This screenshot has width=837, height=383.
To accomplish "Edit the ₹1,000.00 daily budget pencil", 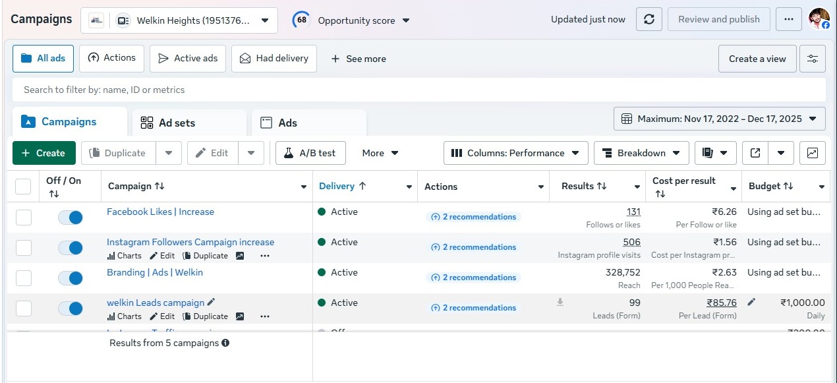I will 751,302.
